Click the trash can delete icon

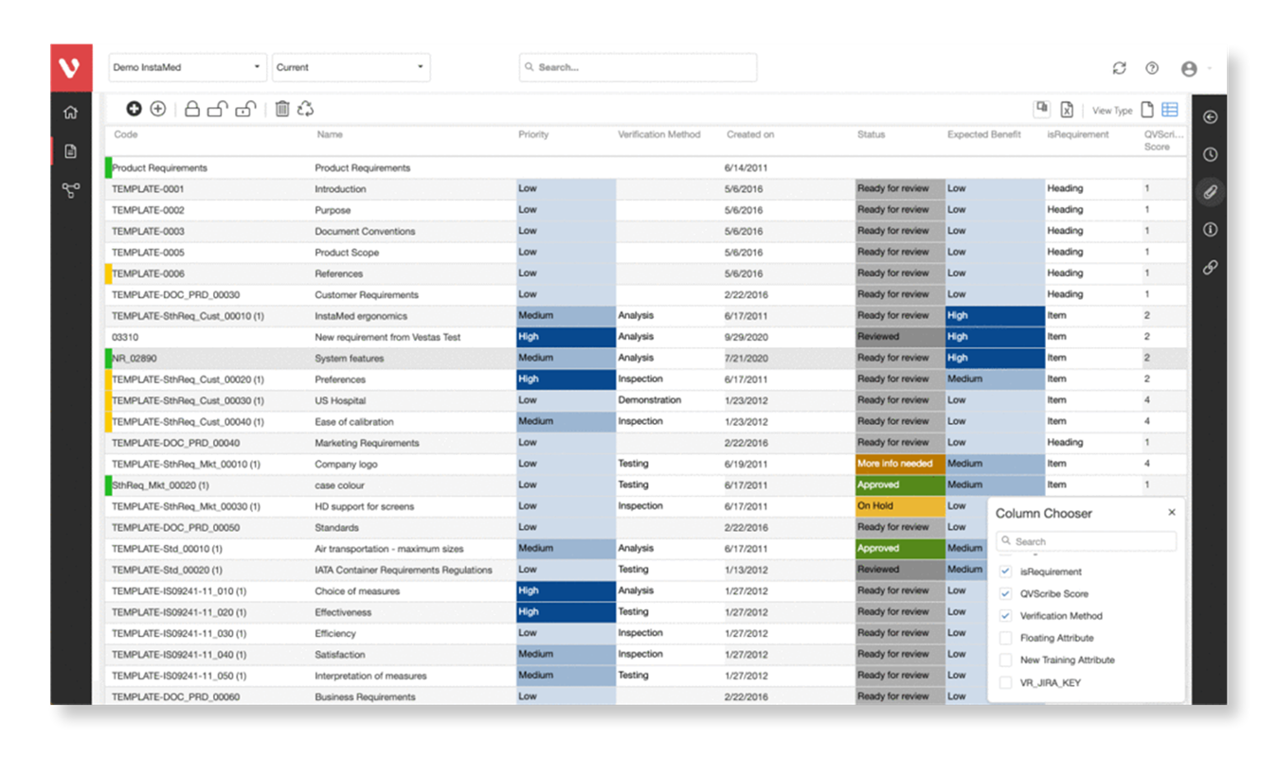point(281,109)
